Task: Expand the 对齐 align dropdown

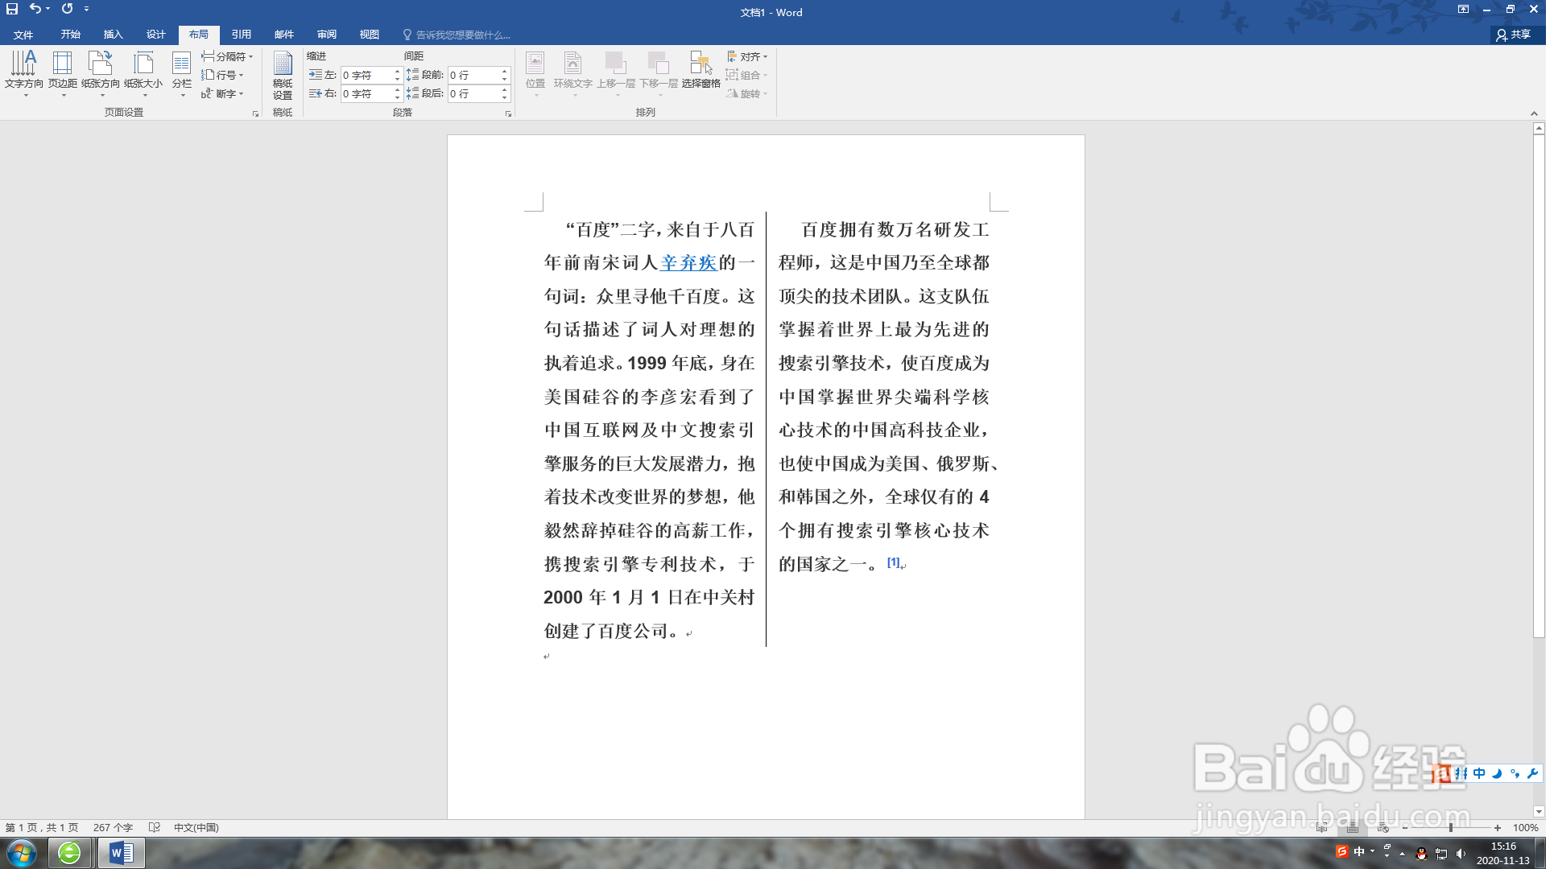Action: coord(748,56)
